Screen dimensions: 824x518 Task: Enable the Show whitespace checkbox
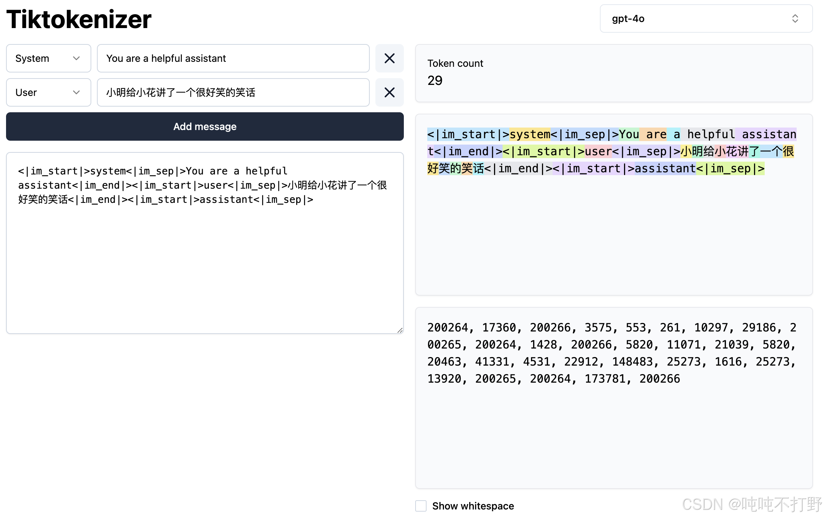(421, 506)
